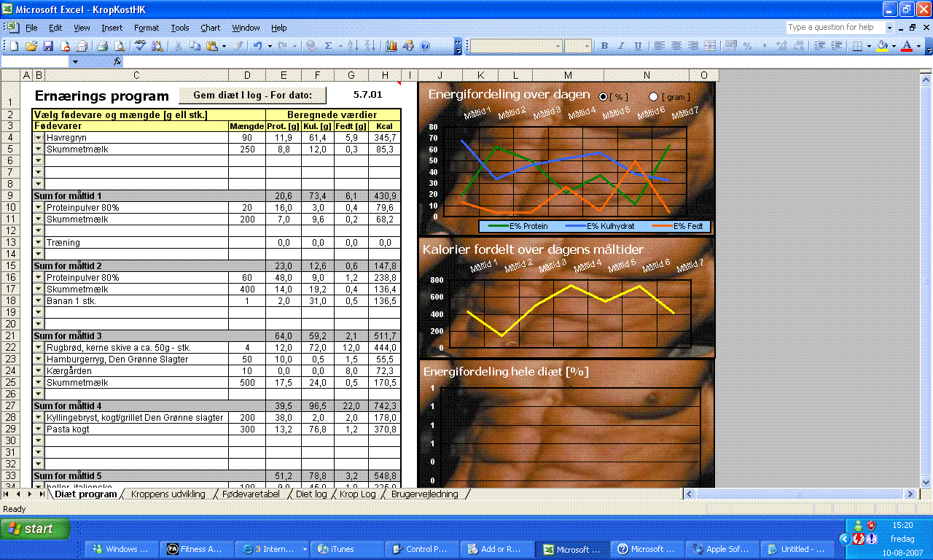Viewport: 933px width, 560px height.
Task: Save the workbook with the floppy disk icon
Action: point(48,46)
